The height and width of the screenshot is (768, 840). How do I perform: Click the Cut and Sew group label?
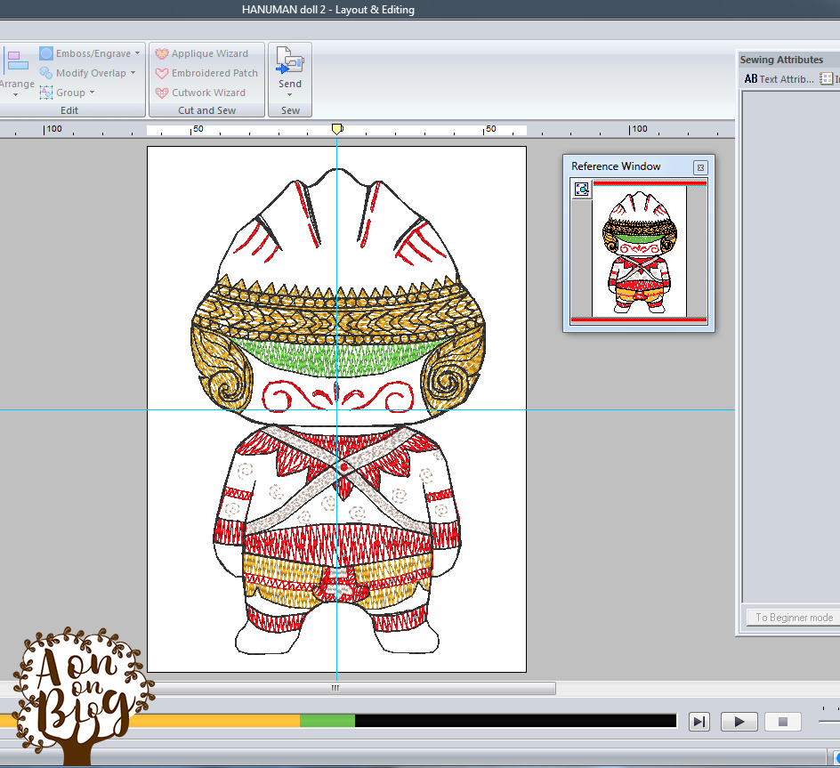coord(206,110)
